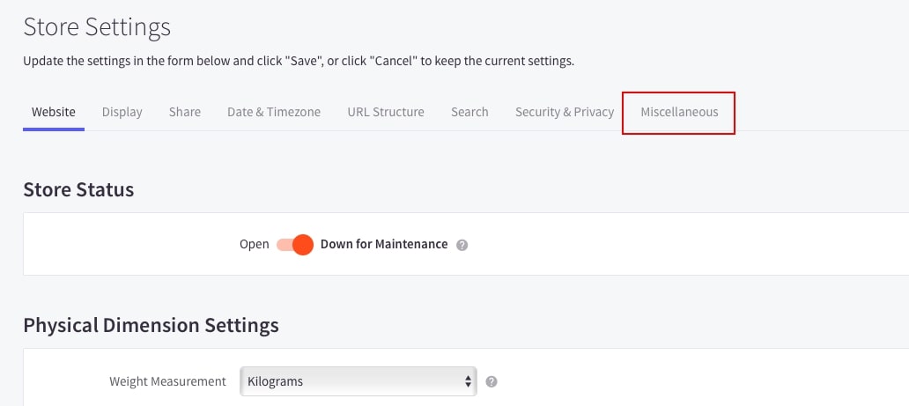Click the up-down arrows on Kilograms select
This screenshot has height=406, width=909.
tap(468, 382)
